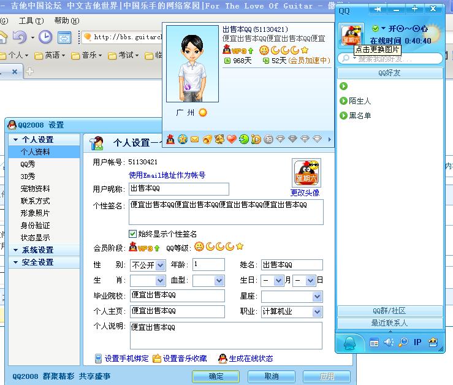The height and width of the screenshot is (385, 453).
Task: Click the orange play-button music icon
Action: pyautogui.click(x=256, y=140)
